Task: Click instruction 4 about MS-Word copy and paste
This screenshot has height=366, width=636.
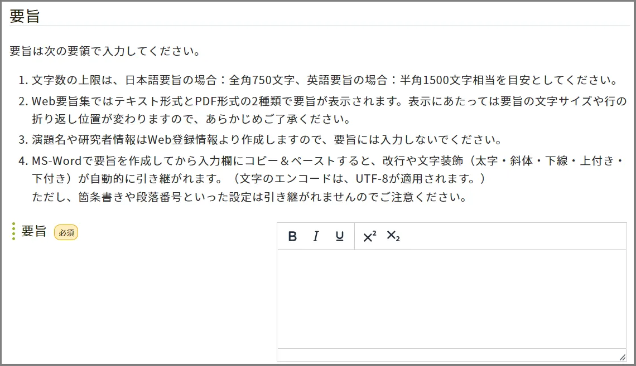Action: point(327,161)
